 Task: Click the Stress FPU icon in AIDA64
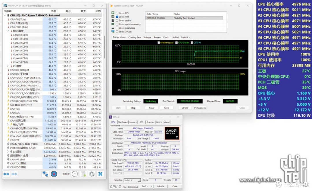pyautogui.click(x=113, y=17)
